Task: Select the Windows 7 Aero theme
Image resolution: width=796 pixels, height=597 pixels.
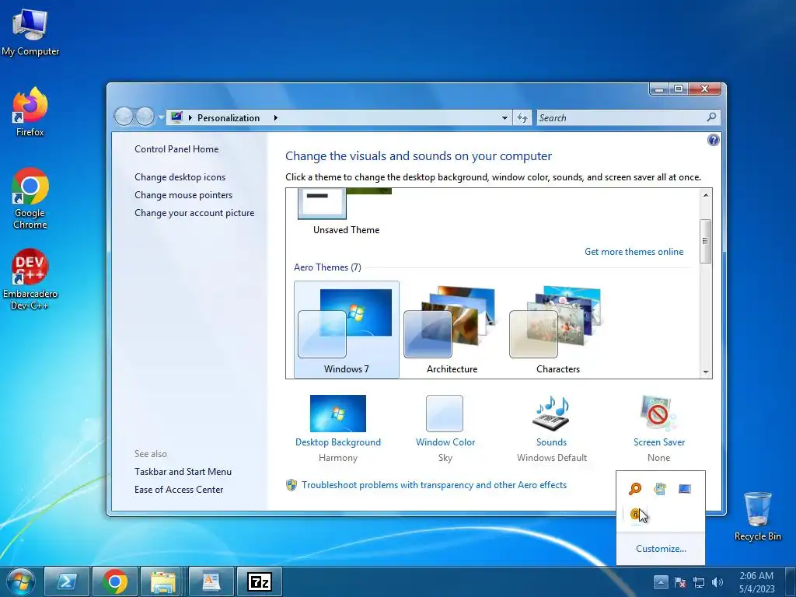Action: pos(346,330)
